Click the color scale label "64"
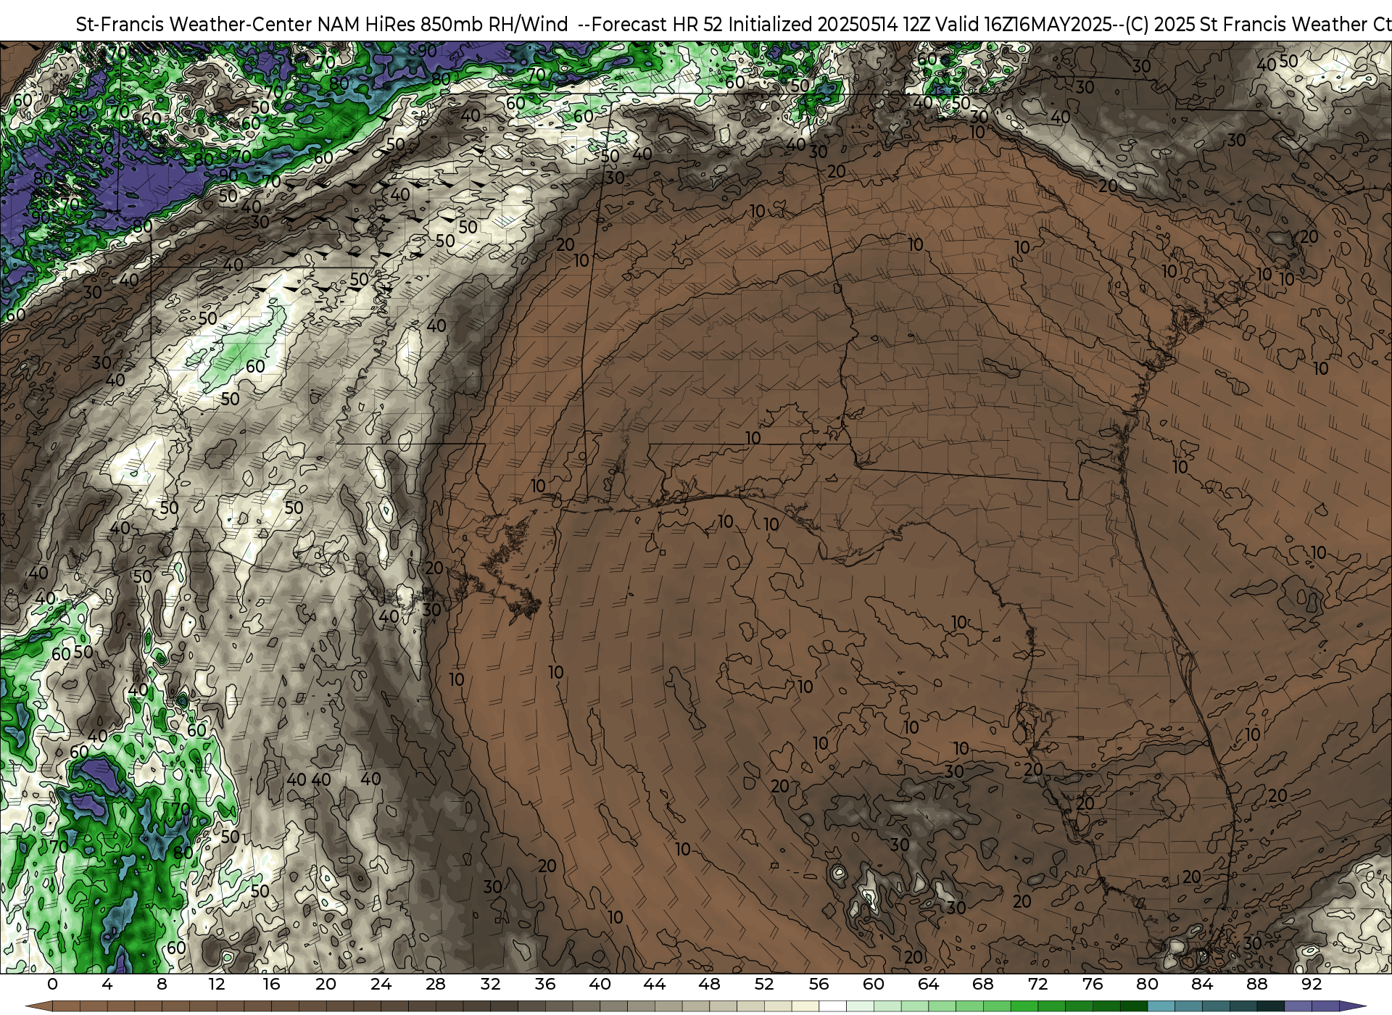1392x1015 pixels. click(x=928, y=984)
